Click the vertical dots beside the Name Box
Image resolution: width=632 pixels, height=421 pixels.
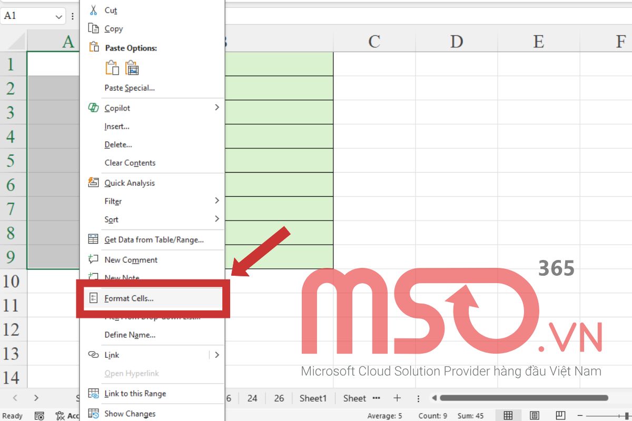tap(73, 16)
